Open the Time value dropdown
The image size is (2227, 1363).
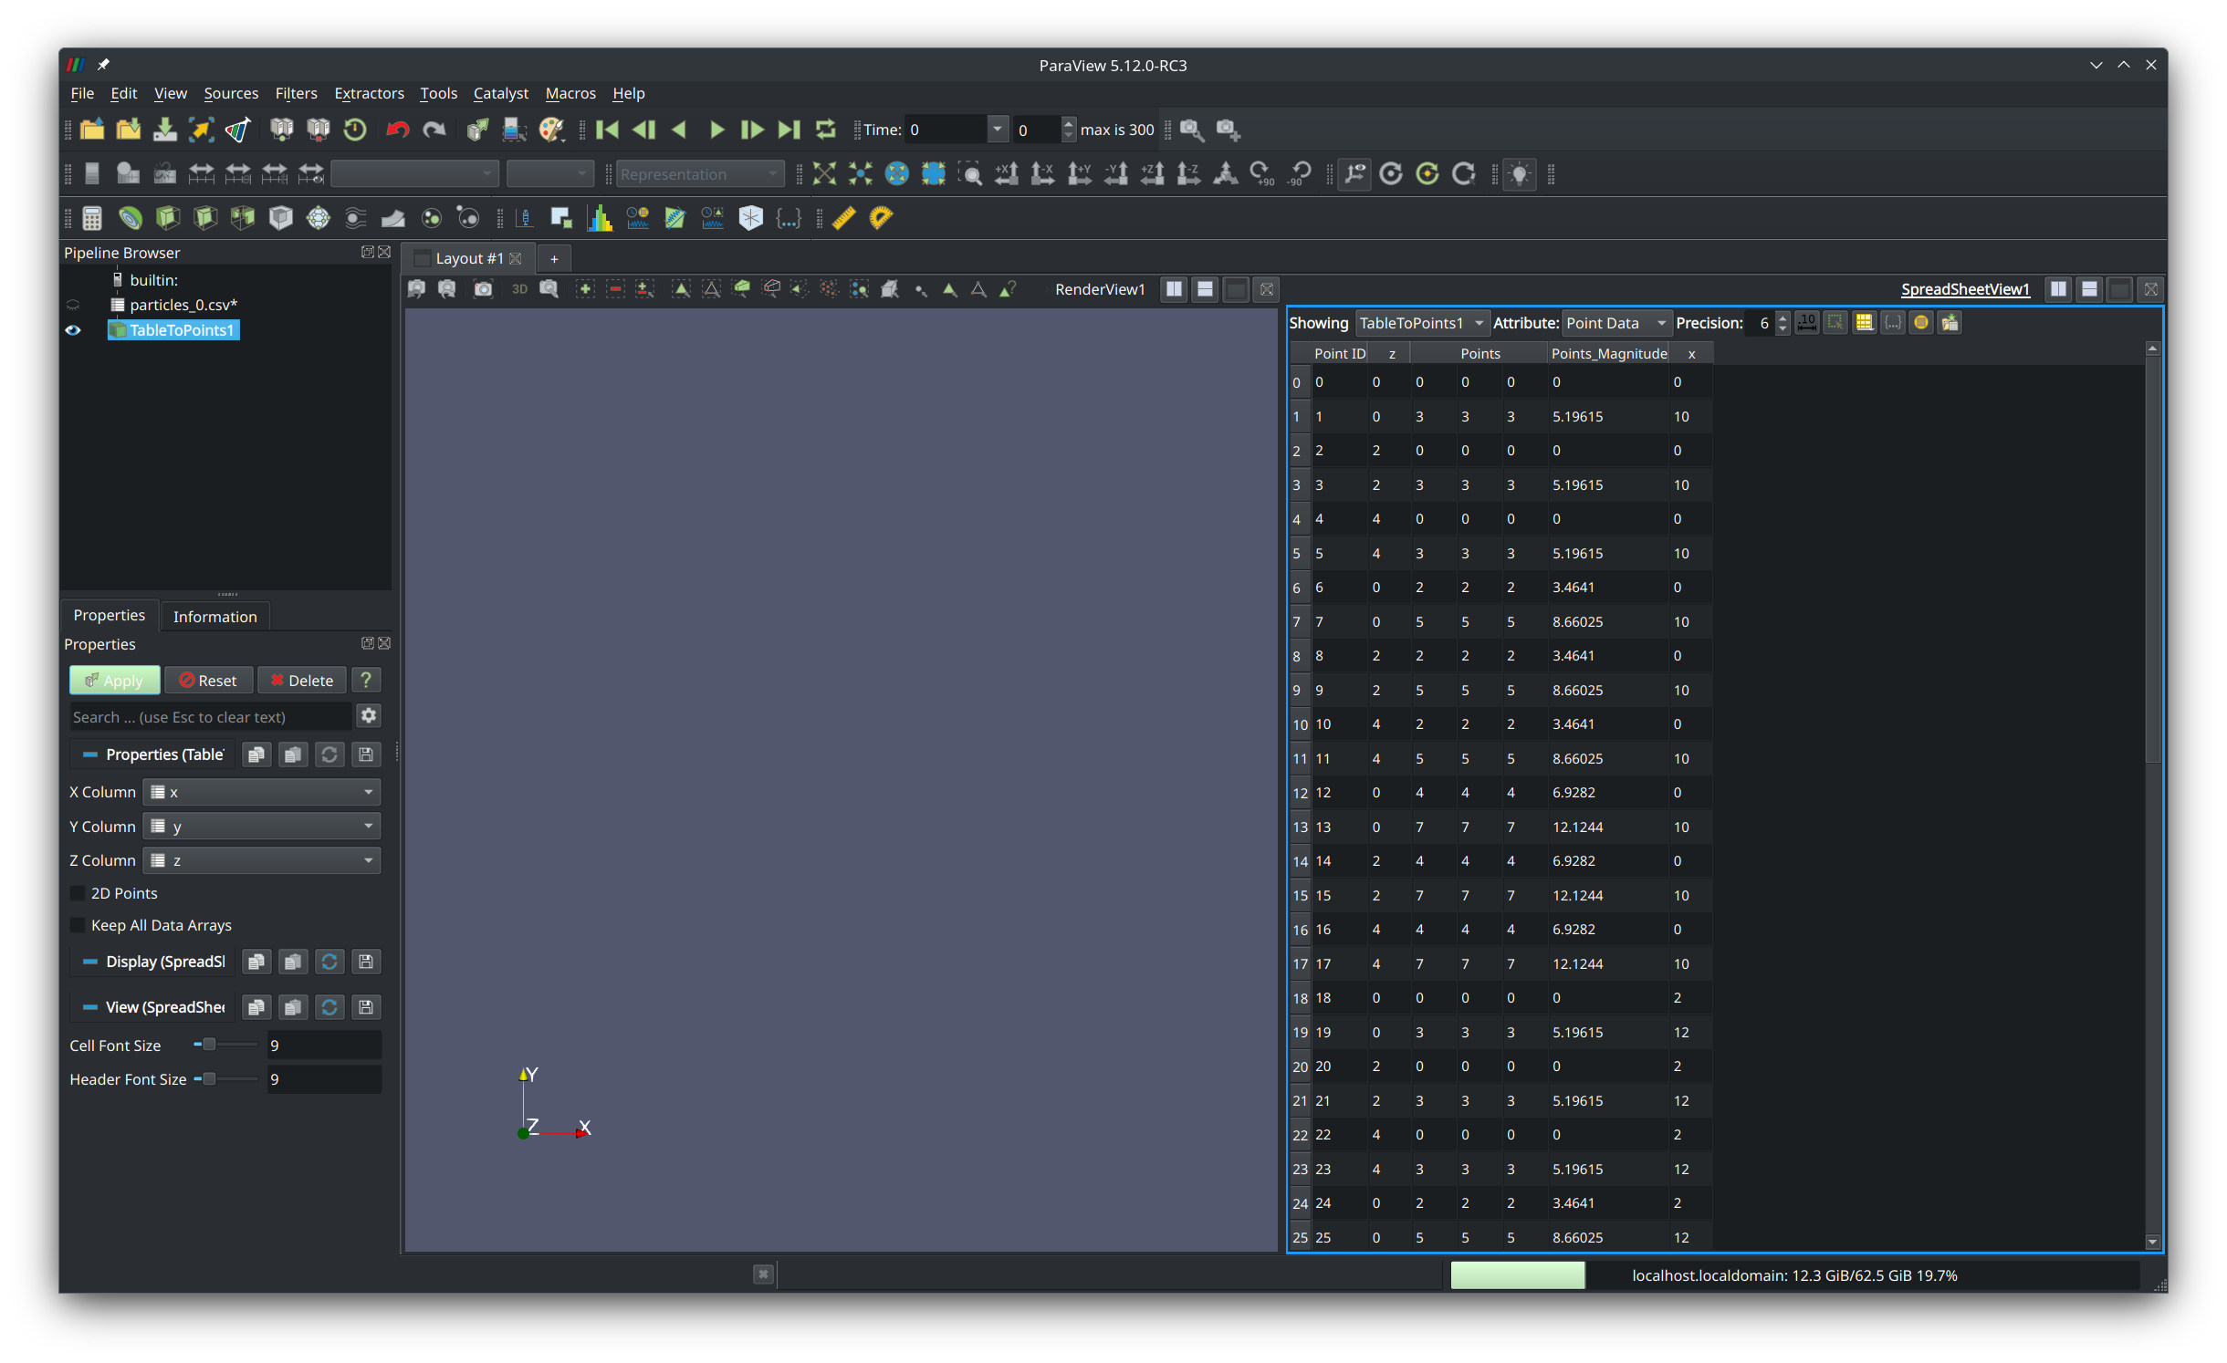click(x=998, y=130)
